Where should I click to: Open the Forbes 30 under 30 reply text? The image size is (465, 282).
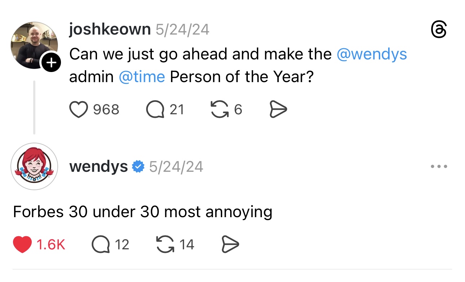click(x=142, y=212)
